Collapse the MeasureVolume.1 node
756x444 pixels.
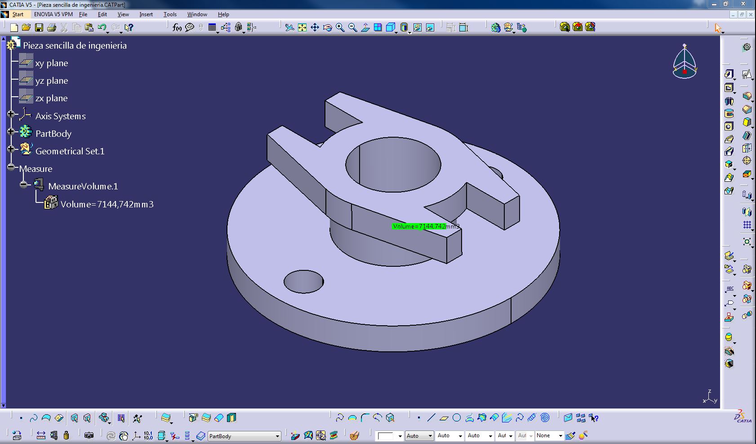[24, 184]
